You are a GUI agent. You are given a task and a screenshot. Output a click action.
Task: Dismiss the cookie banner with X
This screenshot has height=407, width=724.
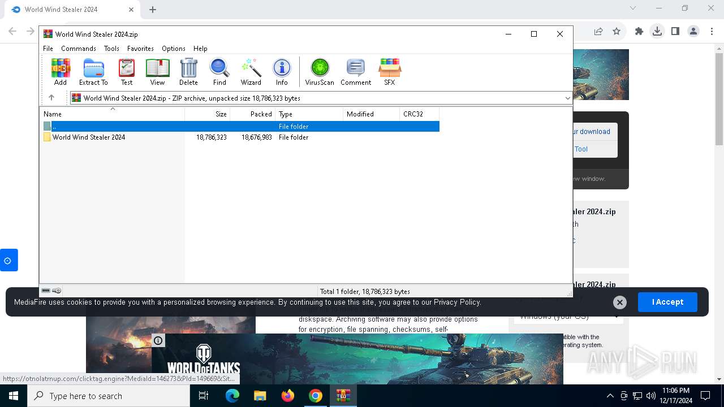[620, 302]
